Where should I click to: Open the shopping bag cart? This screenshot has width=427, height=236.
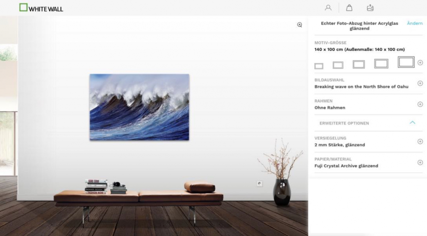(x=349, y=7)
